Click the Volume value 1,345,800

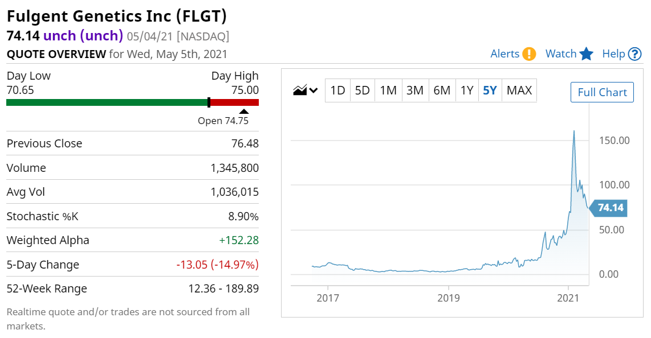pos(234,168)
